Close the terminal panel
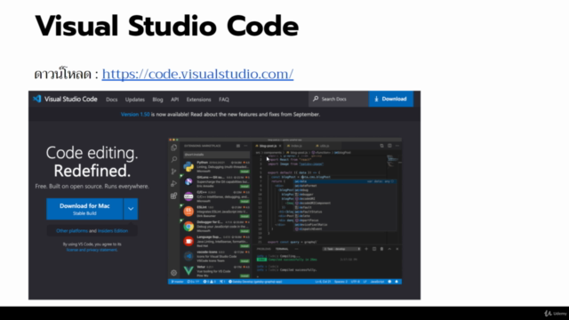The width and height of the screenshot is (569, 320). tap(397, 249)
